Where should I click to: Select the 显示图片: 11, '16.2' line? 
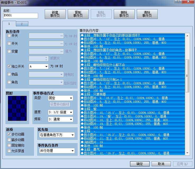[133, 135]
